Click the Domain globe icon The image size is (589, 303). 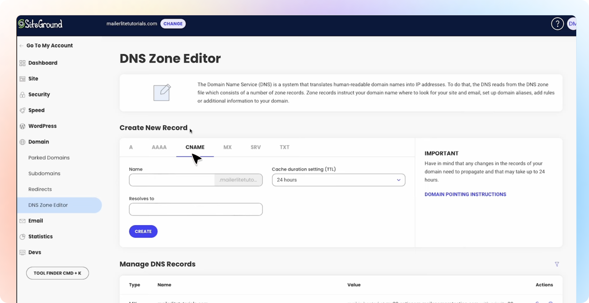coord(22,142)
